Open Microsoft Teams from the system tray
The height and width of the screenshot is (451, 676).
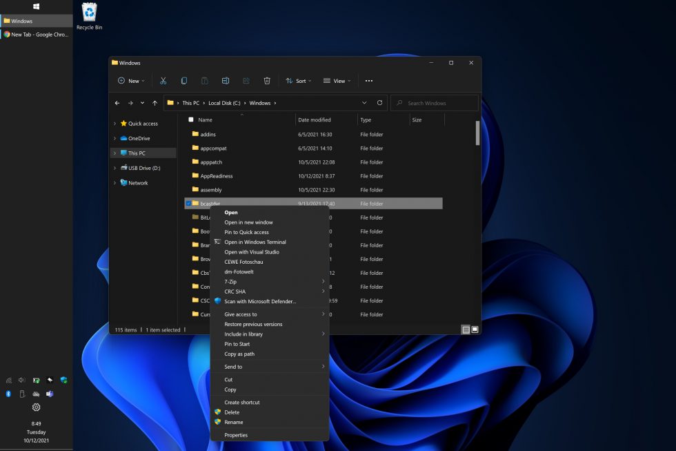pyautogui.click(x=50, y=394)
